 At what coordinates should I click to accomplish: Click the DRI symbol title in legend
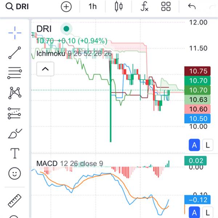click(44, 29)
